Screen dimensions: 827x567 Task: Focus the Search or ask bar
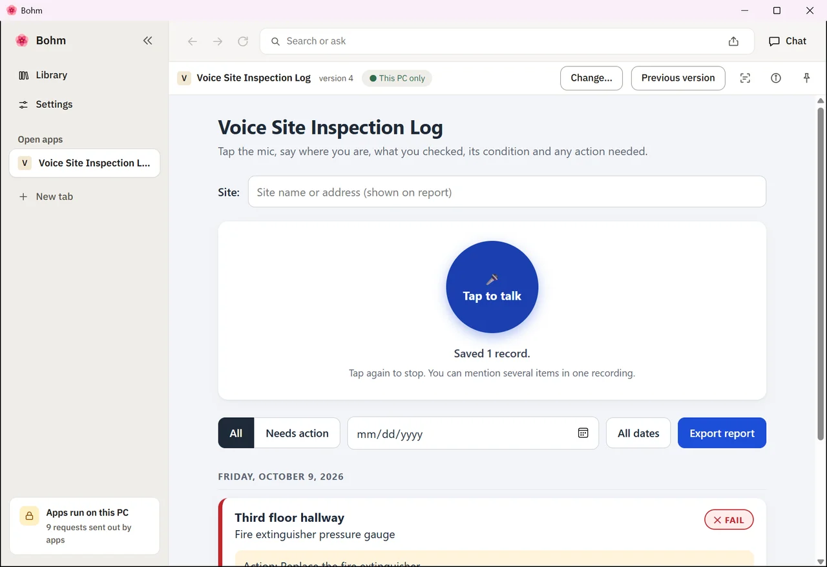507,41
